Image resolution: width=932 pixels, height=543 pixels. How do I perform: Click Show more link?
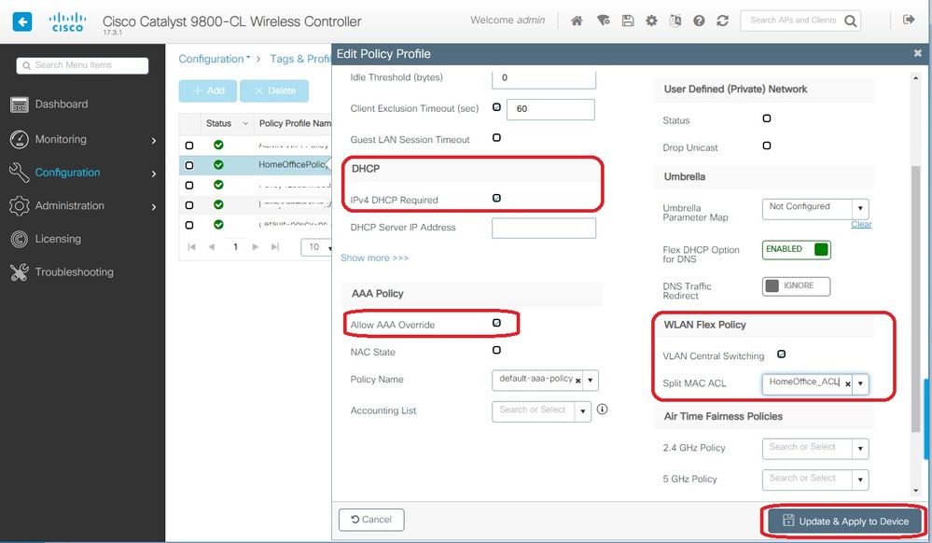pos(374,258)
